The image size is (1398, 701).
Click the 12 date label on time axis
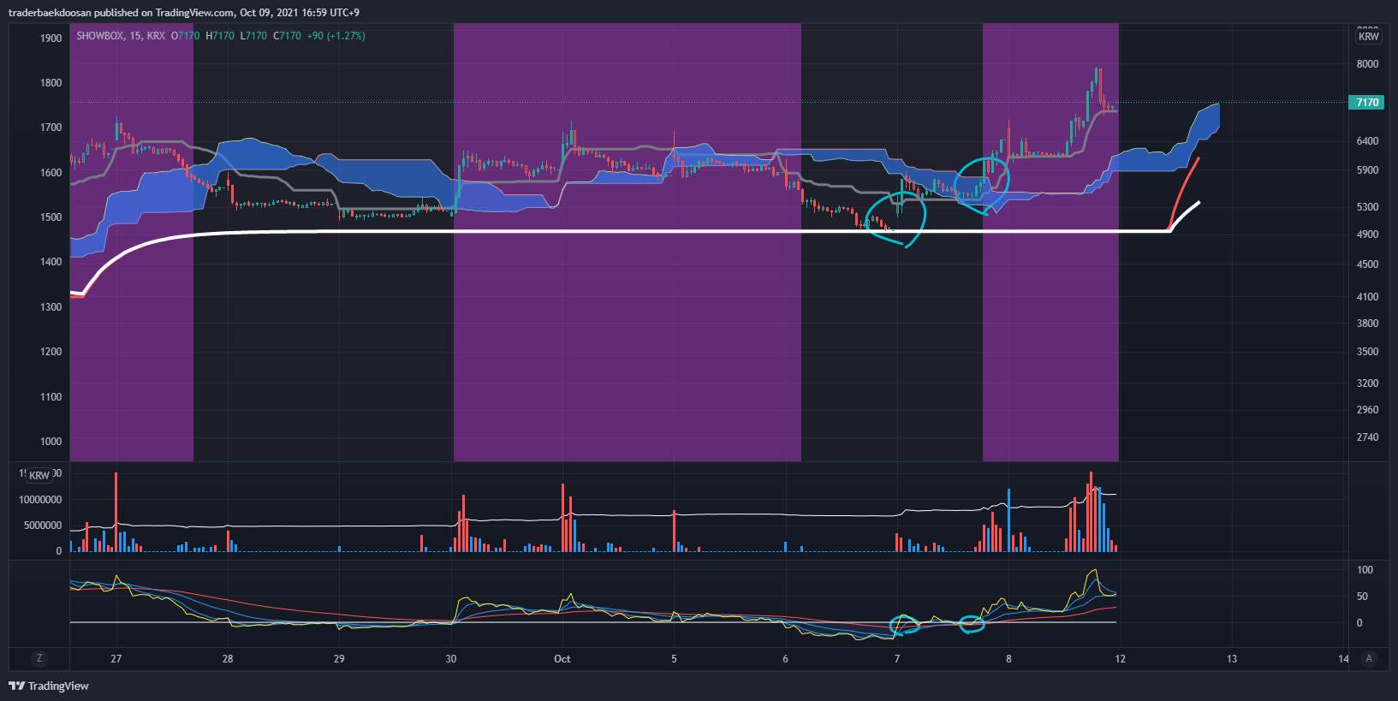click(1120, 658)
